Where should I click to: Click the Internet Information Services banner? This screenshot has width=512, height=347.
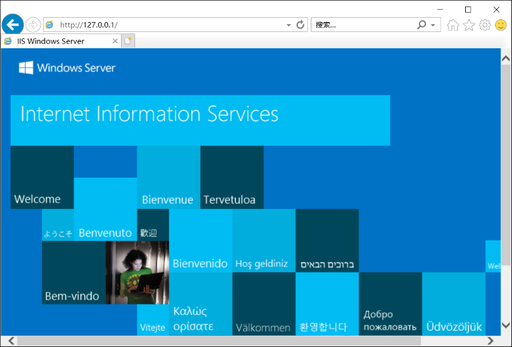point(200,120)
